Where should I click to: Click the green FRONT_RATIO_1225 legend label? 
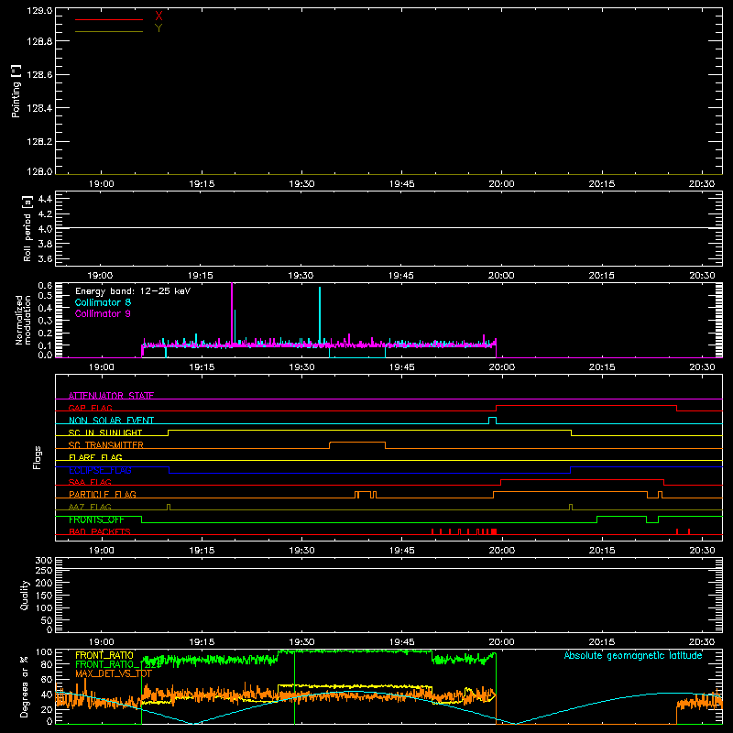click(118, 664)
